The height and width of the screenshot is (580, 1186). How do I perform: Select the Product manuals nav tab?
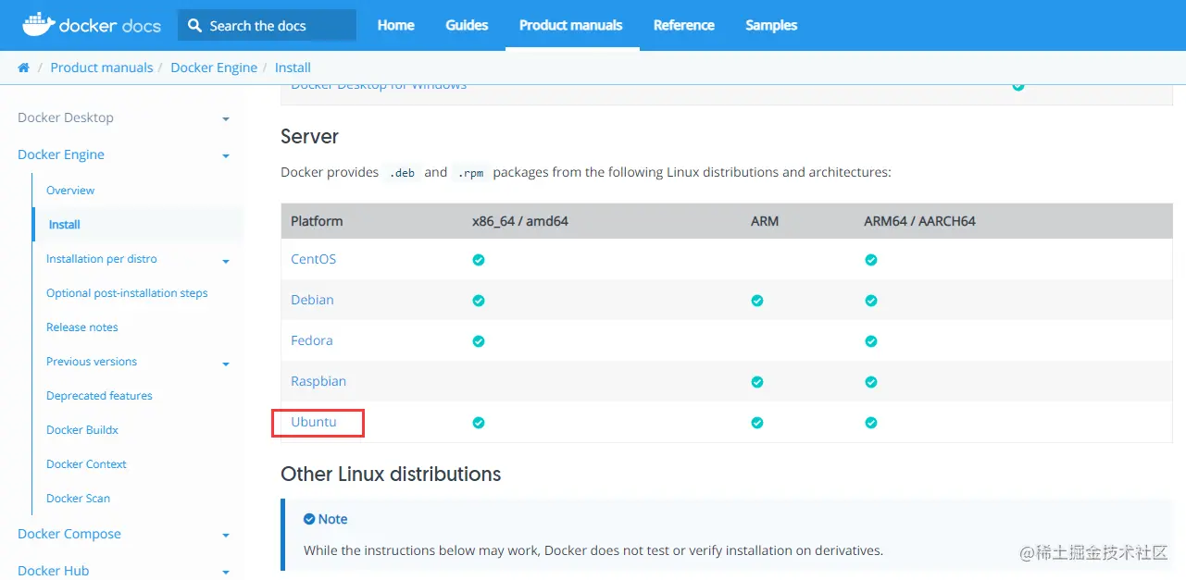coord(571,25)
